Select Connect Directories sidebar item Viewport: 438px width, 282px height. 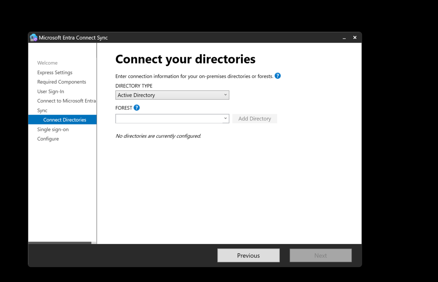62,120
